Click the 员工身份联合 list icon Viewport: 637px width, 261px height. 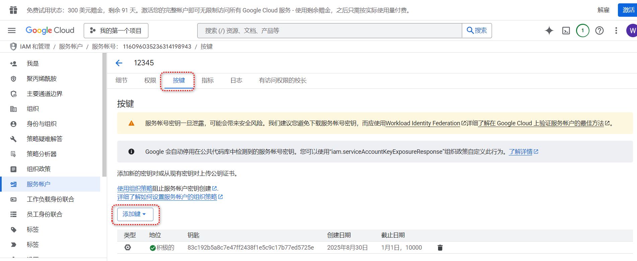pyautogui.click(x=13, y=214)
